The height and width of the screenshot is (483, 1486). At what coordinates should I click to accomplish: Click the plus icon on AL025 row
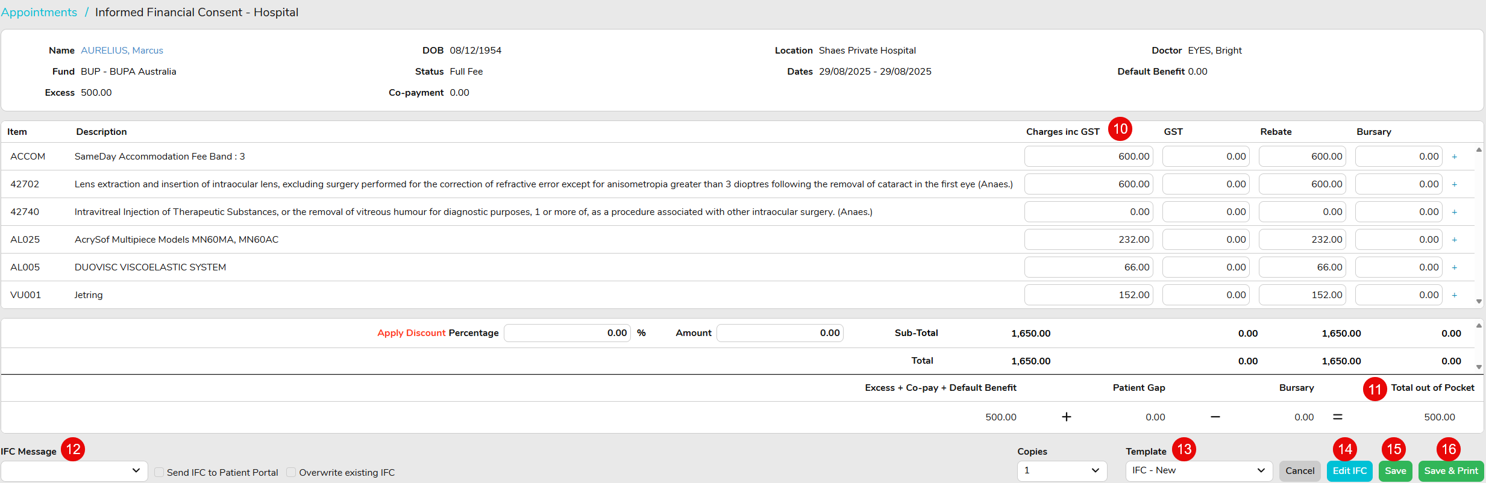[x=1454, y=240]
